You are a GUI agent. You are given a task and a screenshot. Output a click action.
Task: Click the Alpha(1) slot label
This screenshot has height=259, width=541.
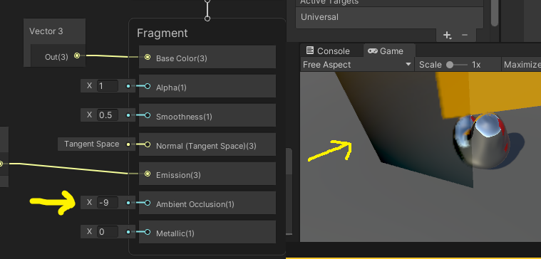click(x=171, y=88)
